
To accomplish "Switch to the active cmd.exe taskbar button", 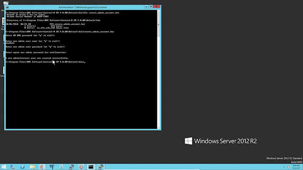I will (91, 167).
